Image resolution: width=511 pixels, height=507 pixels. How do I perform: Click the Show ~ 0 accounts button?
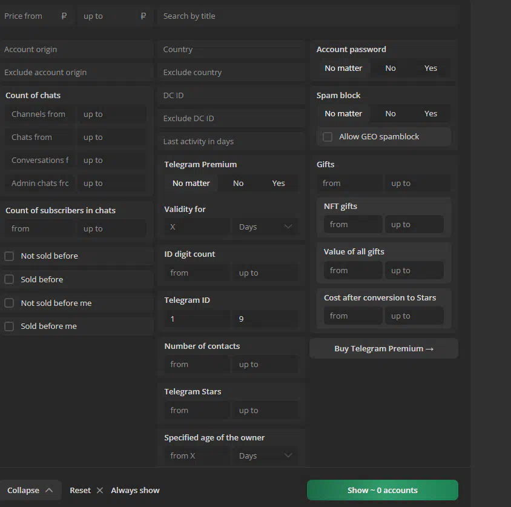[x=382, y=490]
